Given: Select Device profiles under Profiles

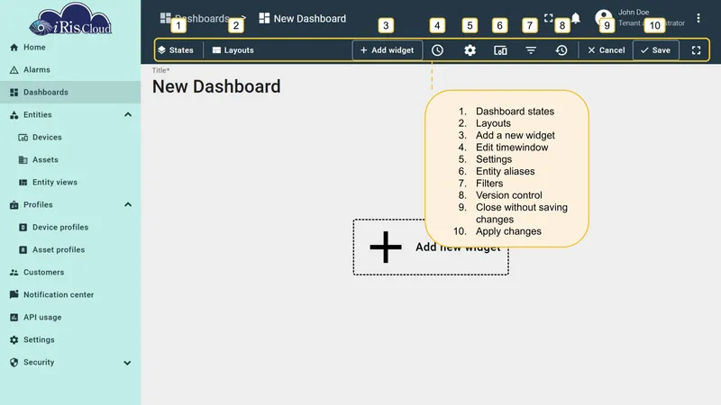Looking at the screenshot, I should [70, 228].
